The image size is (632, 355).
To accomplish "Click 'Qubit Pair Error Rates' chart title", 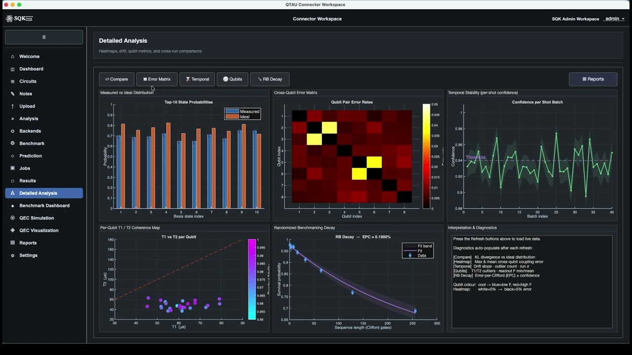I will 352,102.
